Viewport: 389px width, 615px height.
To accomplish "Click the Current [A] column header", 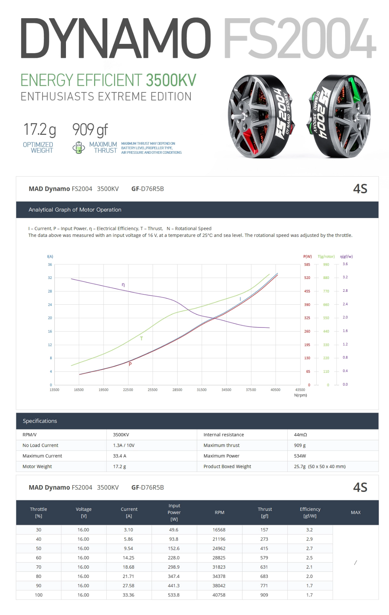I will click(x=129, y=513).
